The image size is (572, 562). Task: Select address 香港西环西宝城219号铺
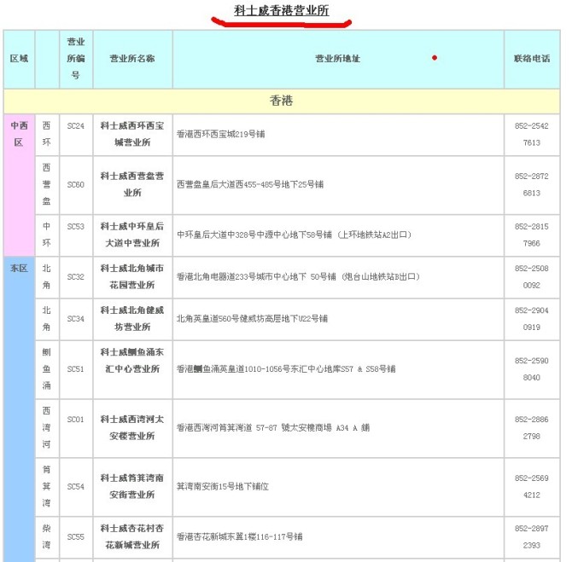tap(221, 134)
